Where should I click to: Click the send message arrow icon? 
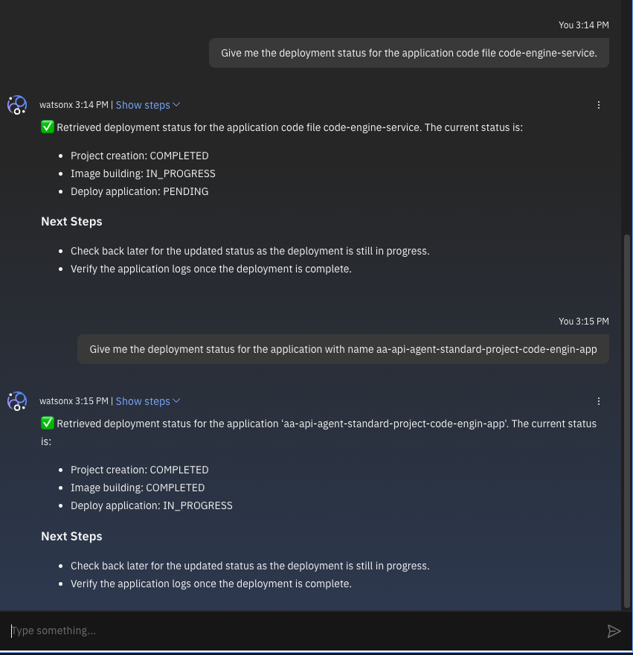[615, 630]
